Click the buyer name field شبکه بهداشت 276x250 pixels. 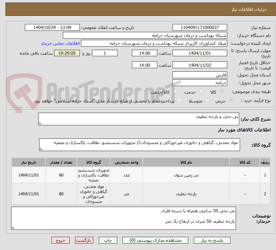(145, 35)
